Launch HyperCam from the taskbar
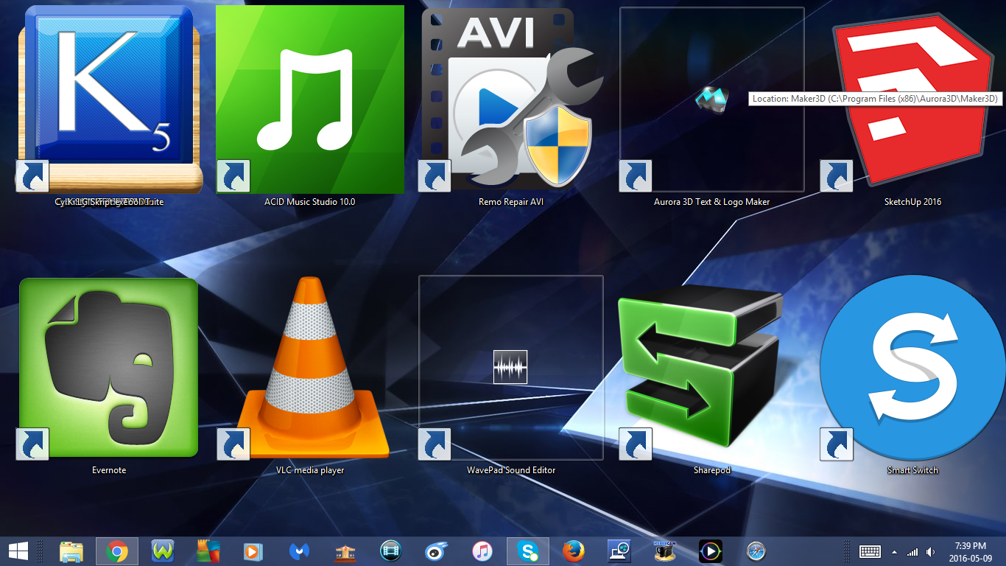Viewport: 1006px width, 566px height. coord(665,551)
